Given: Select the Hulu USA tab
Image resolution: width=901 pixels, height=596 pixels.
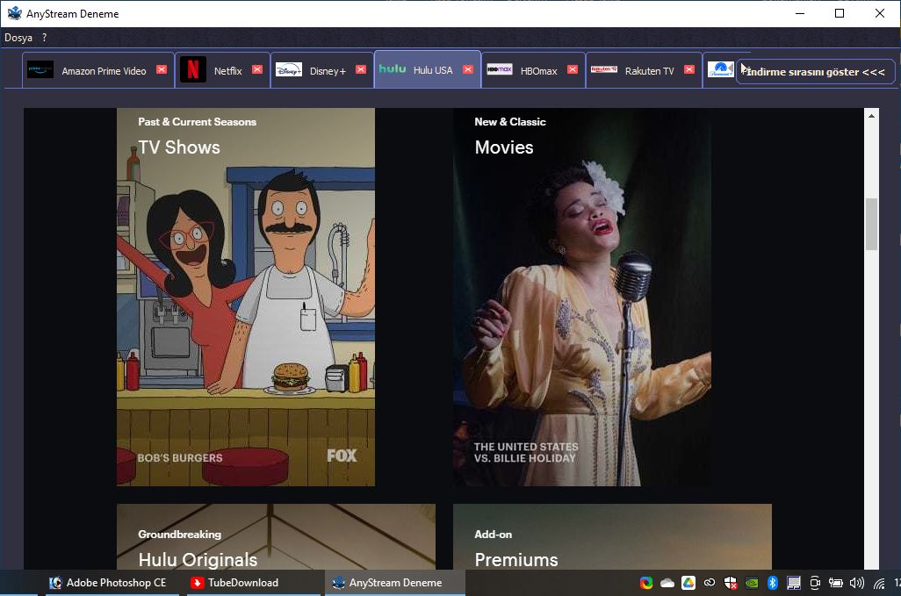Looking at the screenshot, I should click(427, 69).
